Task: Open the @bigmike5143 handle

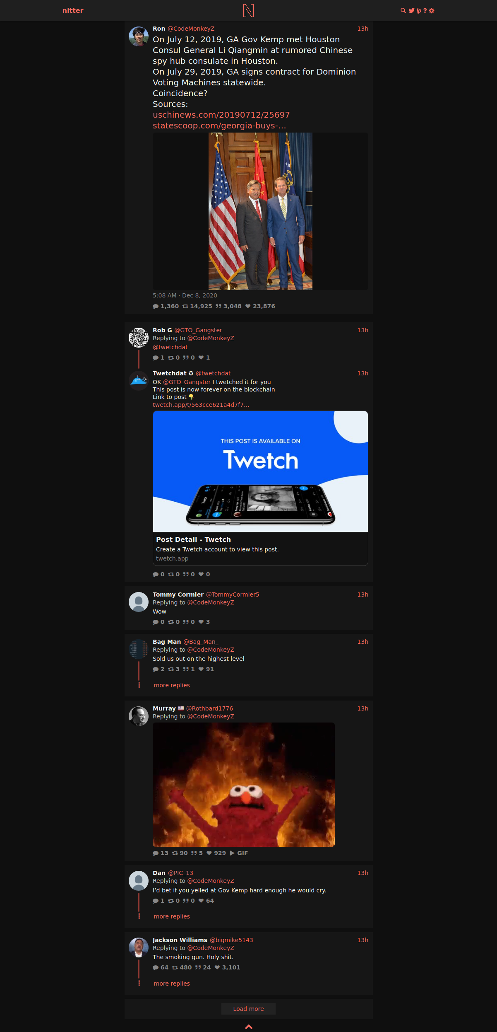Action: pos(231,940)
